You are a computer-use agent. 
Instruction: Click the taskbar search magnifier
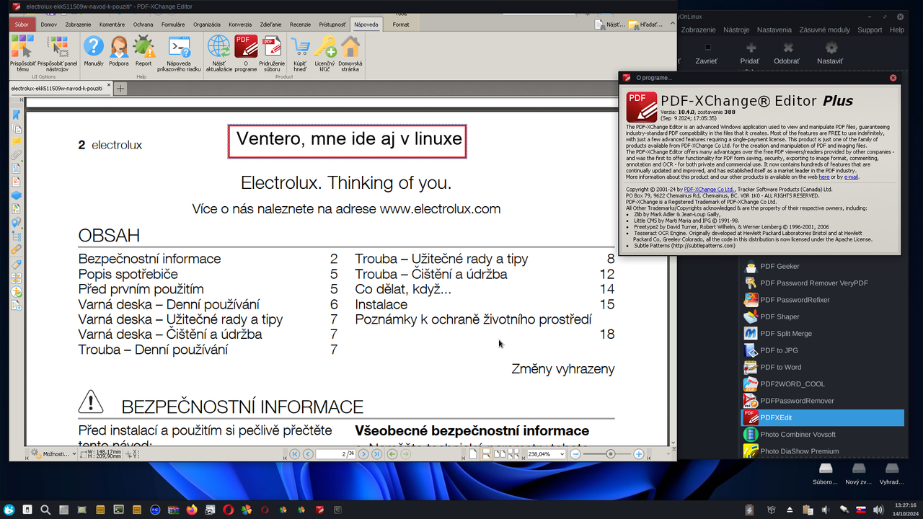(45, 510)
